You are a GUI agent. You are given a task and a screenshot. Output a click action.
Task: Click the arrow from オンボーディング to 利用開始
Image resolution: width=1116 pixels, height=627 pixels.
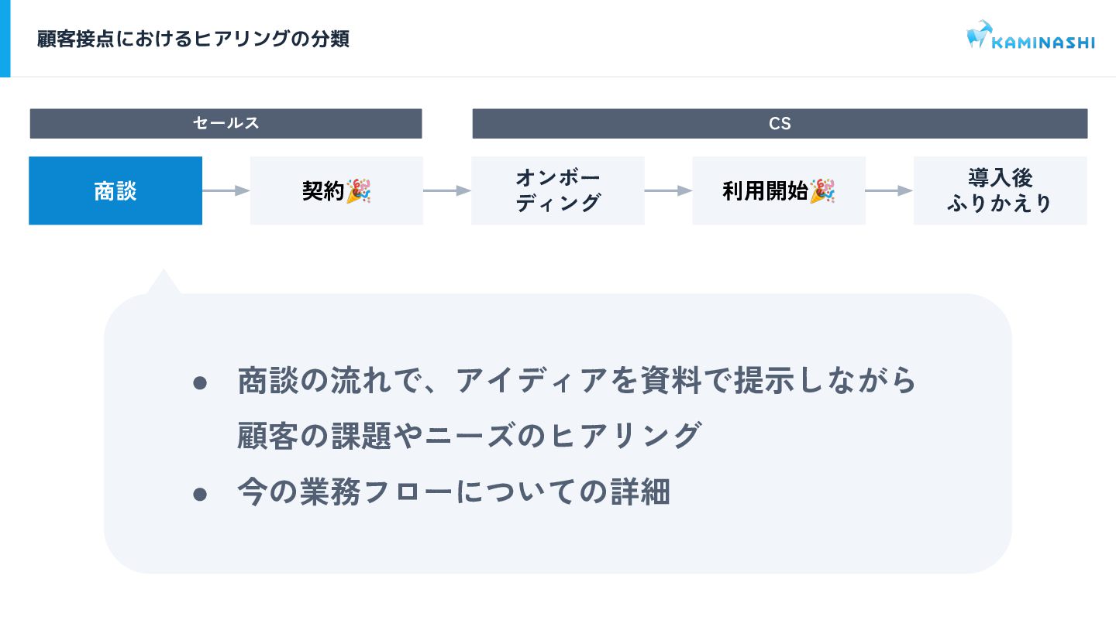(668, 190)
